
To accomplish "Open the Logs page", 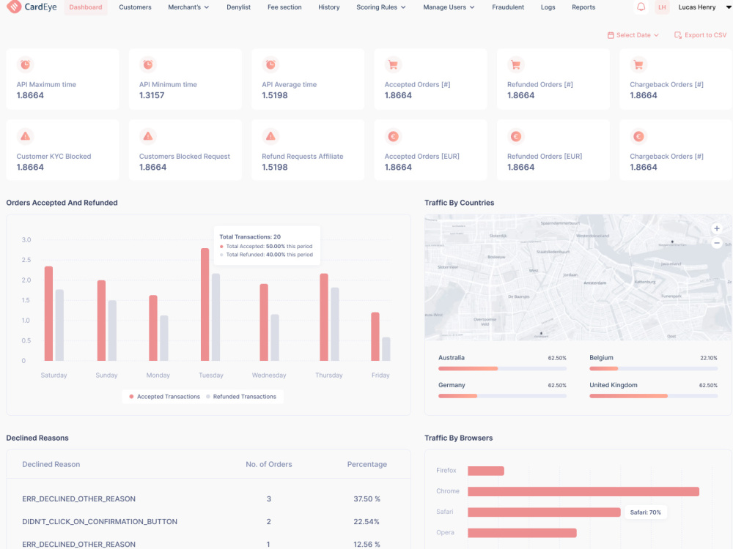I will pyautogui.click(x=548, y=7).
